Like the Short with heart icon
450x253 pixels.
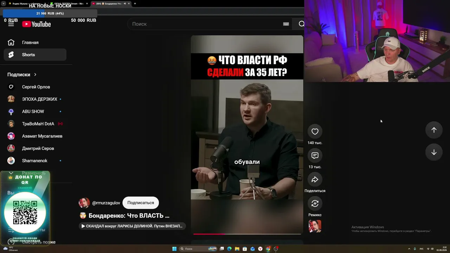click(x=315, y=131)
